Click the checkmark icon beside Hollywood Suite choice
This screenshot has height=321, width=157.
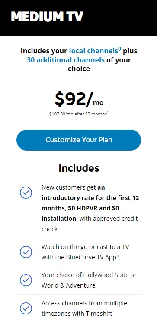(26, 280)
